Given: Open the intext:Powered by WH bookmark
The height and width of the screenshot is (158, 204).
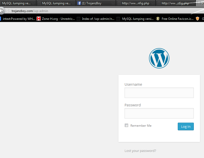Looking at the screenshot, I should pyautogui.click(x=19, y=19).
